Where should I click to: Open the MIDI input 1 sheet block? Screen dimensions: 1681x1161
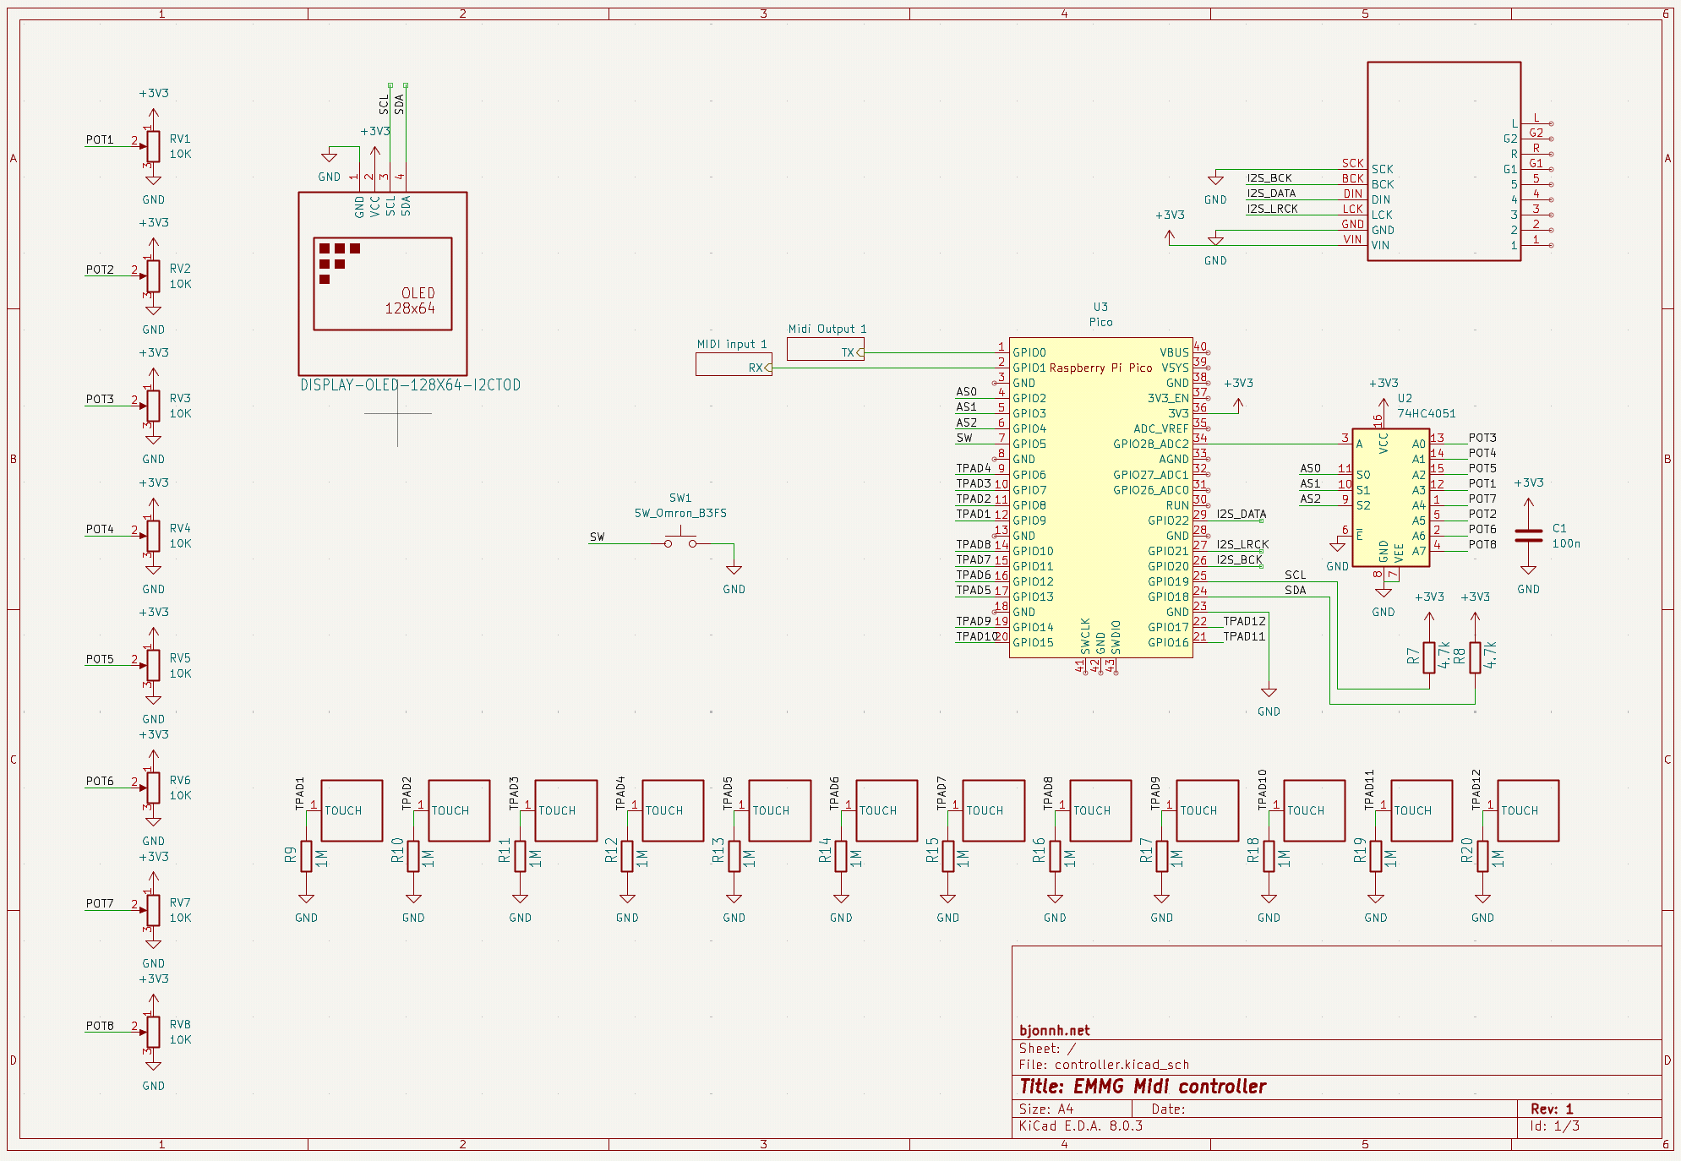[734, 364]
